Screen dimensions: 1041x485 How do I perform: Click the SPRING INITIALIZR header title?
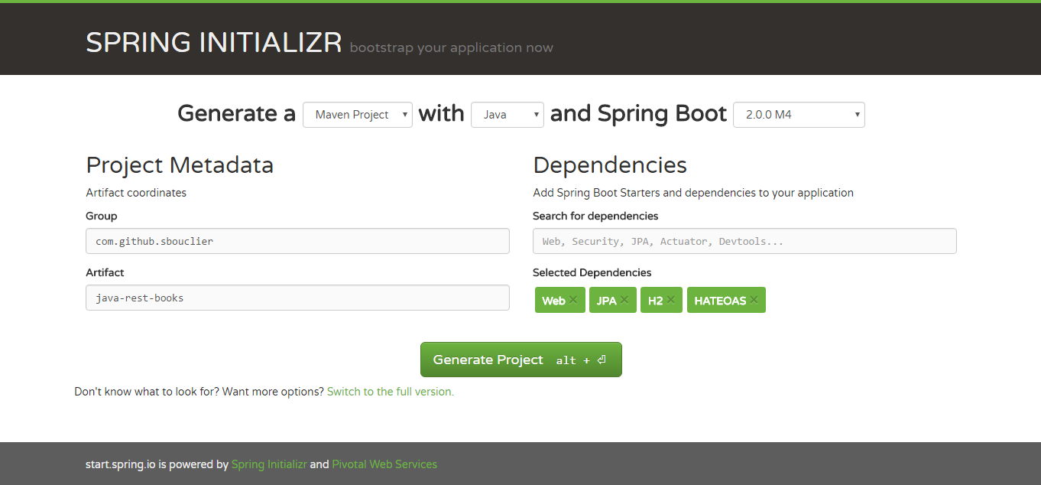point(213,43)
